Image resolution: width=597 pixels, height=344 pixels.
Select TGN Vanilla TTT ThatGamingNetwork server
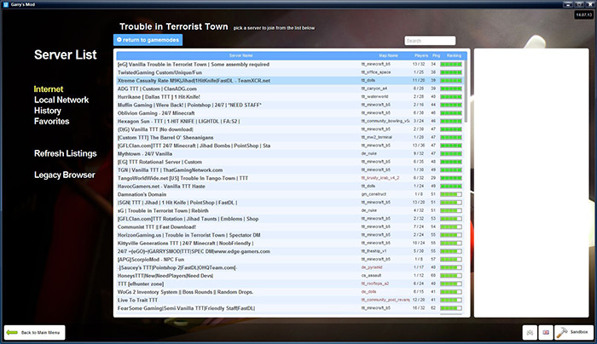pos(290,170)
